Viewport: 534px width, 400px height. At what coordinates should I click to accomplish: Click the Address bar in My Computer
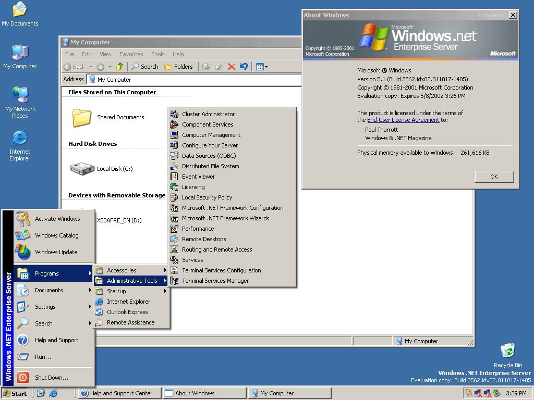[x=194, y=80]
